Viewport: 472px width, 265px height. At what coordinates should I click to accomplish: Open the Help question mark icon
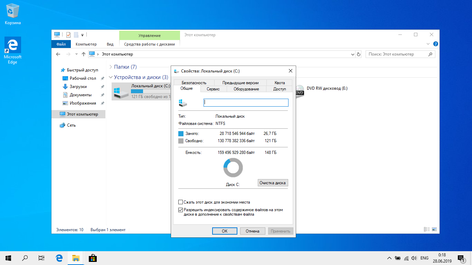(435, 44)
